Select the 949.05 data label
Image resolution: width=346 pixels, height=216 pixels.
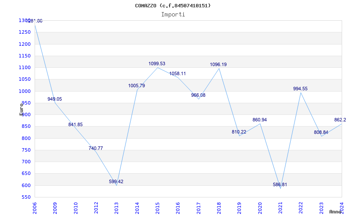pyautogui.click(x=55, y=99)
